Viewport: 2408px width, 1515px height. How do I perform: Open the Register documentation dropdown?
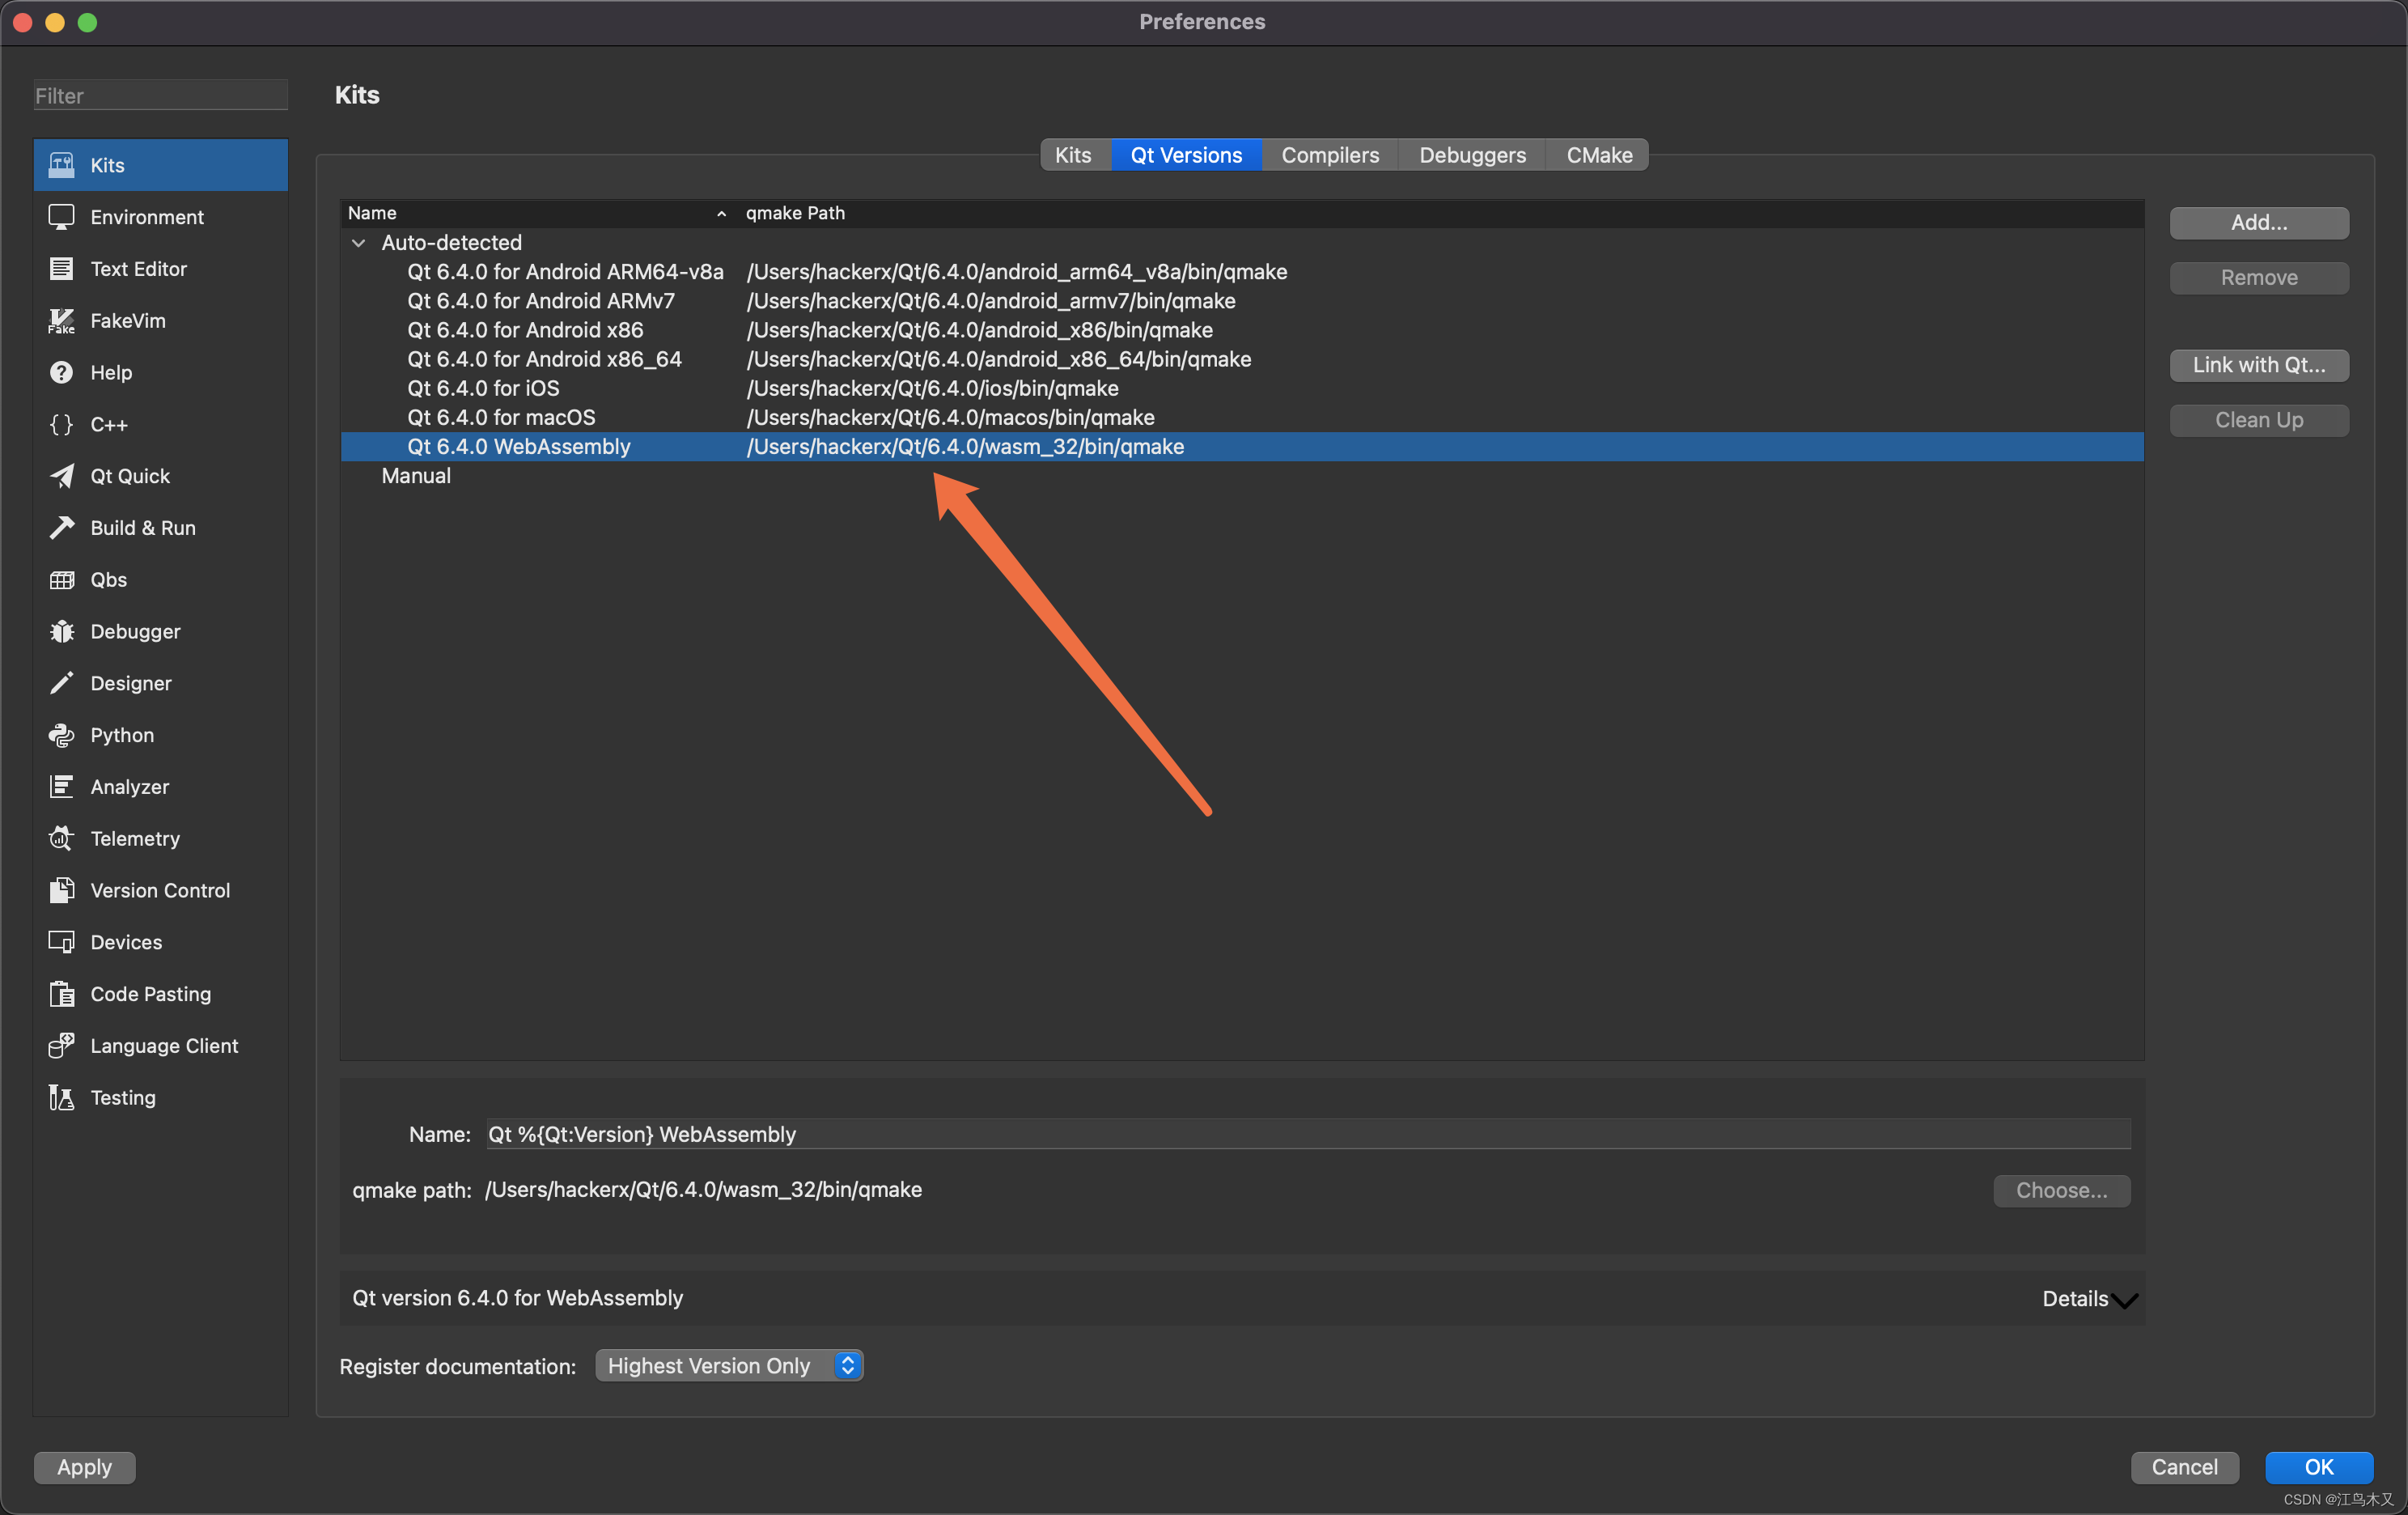pos(728,1366)
